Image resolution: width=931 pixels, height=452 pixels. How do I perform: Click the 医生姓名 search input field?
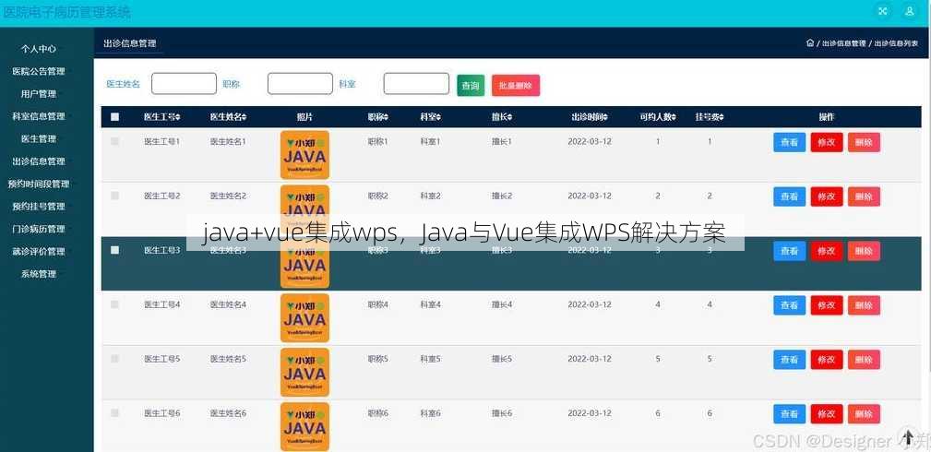coord(184,84)
